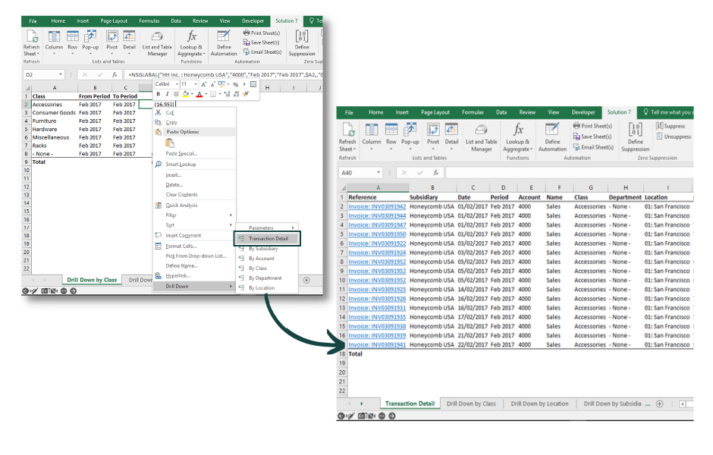713x455 pixels.
Task: Open the Invoice: INV03091941 hyperlink
Action: tap(377, 343)
